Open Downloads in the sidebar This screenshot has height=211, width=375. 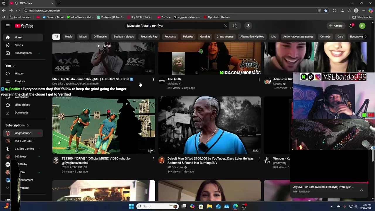[23, 113]
